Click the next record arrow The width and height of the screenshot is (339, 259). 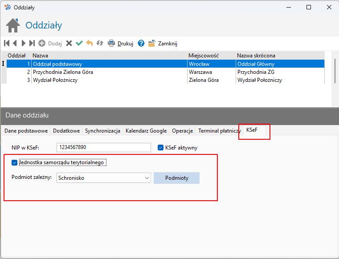(23, 43)
